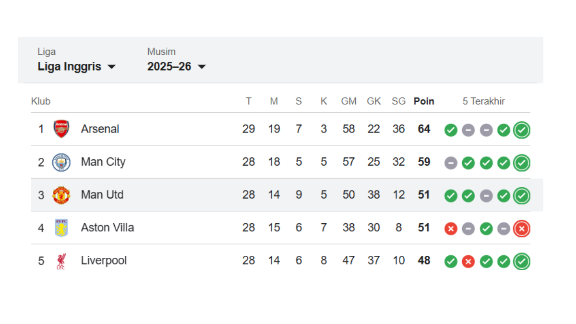Click the 5 Terakhir column header

pos(483,101)
